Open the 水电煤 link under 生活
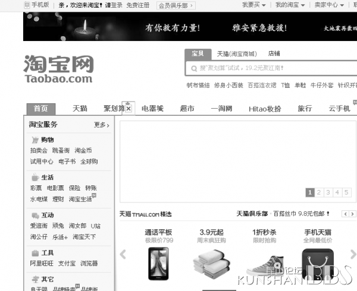The image size is (357, 291). click(39, 199)
